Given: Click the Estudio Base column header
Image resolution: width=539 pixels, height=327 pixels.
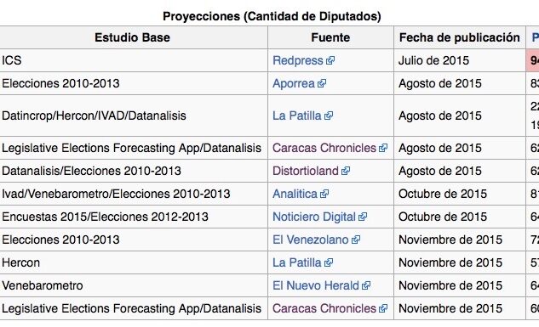Looking at the screenshot, I should coord(132,37).
